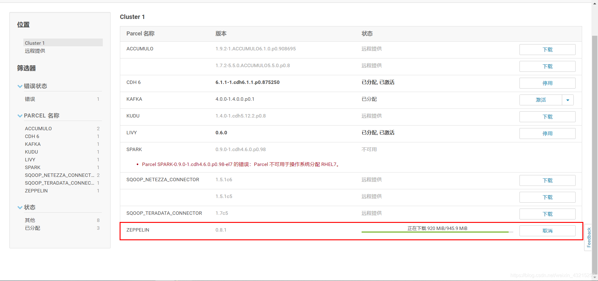Deactivate the CDH 6 parcel
The image size is (598, 281).
click(547, 83)
